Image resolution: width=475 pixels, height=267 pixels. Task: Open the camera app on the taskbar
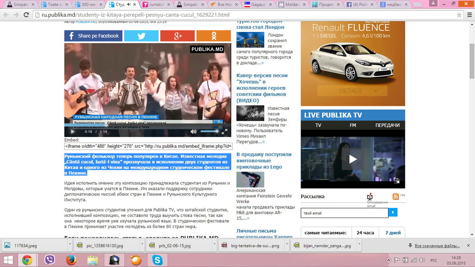click(114, 260)
